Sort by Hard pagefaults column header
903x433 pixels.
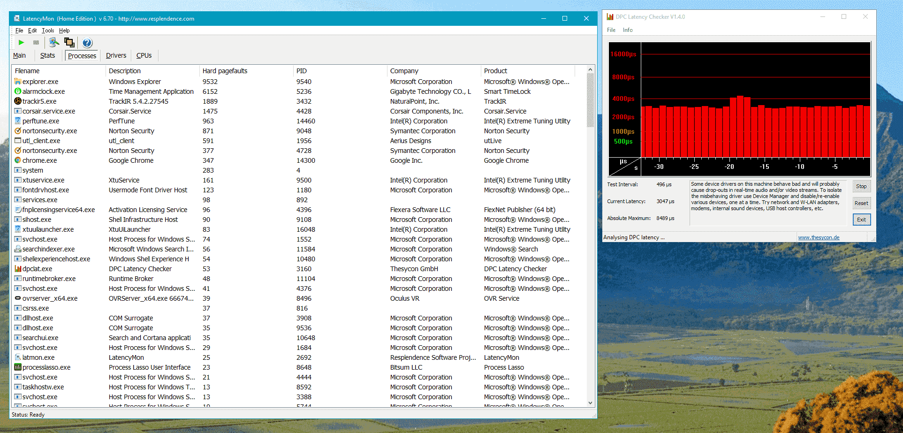click(225, 71)
